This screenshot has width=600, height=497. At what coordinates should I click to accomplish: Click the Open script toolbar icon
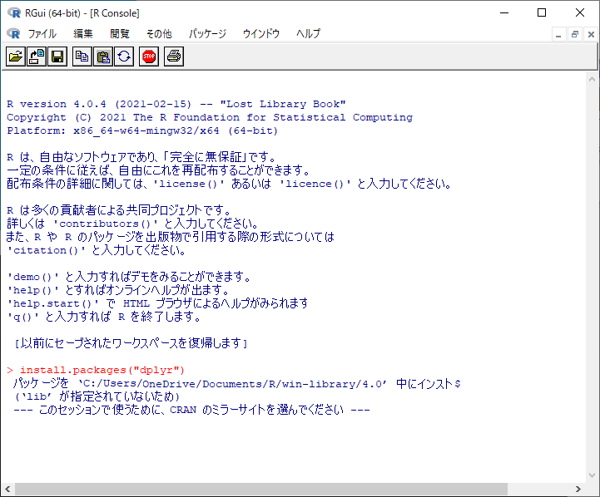pos(16,57)
